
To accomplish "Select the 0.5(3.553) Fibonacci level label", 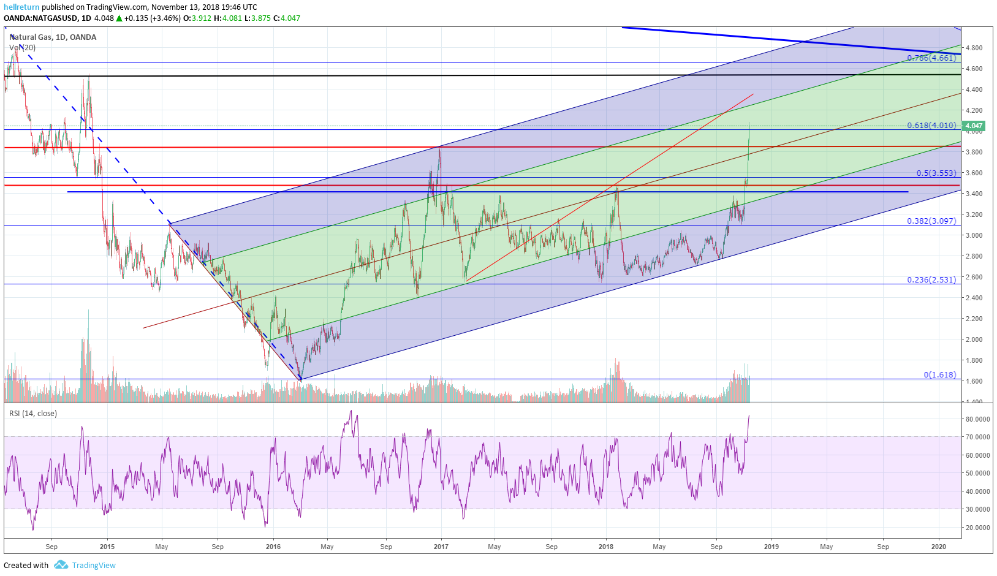I will [936, 173].
